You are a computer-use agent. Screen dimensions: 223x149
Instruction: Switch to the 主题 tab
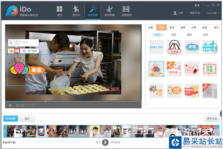click(151, 27)
